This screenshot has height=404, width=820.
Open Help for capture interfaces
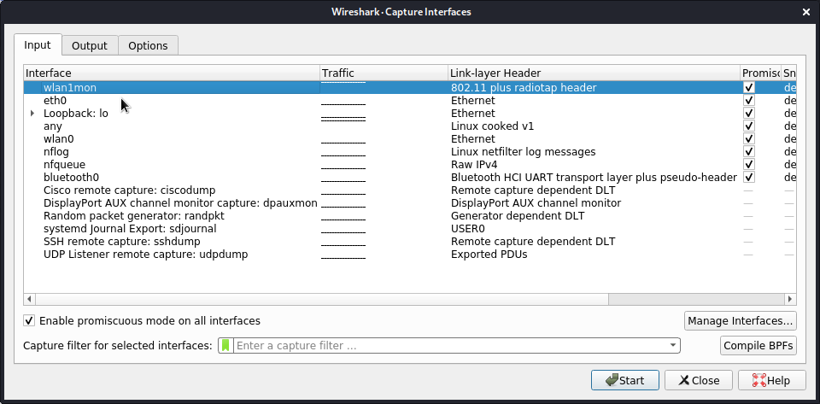[x=771, y=380]
